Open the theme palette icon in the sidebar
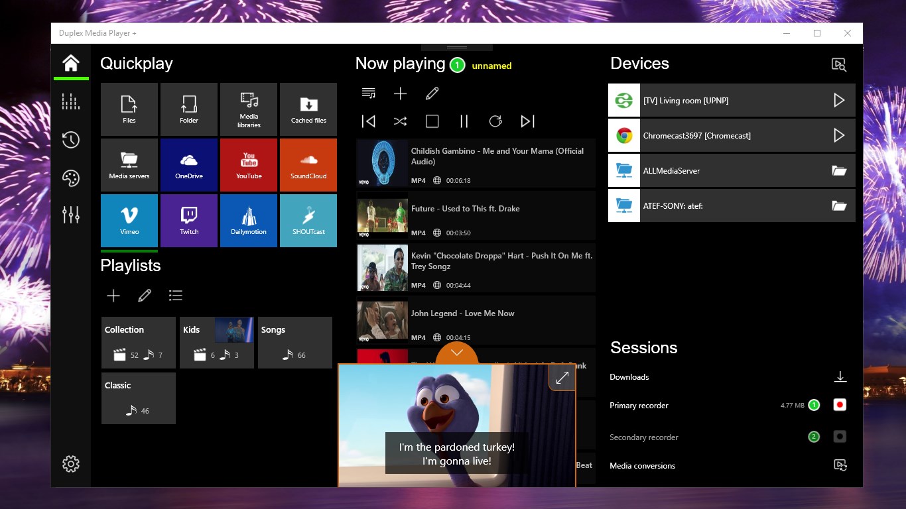This screenshot has width=906, height=509. [71, 178]
